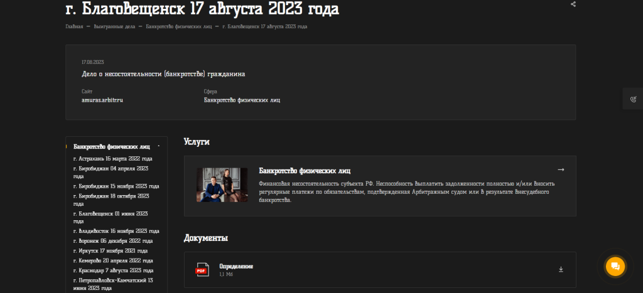Collapse the Банкротство физических лиц sidebar list
This screenshot has width=643, height=293.
159,146
